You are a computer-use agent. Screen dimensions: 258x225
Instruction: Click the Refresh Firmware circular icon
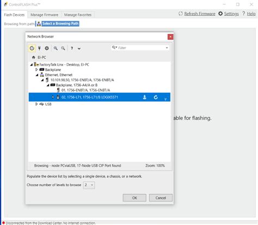[x=181, y=14]
